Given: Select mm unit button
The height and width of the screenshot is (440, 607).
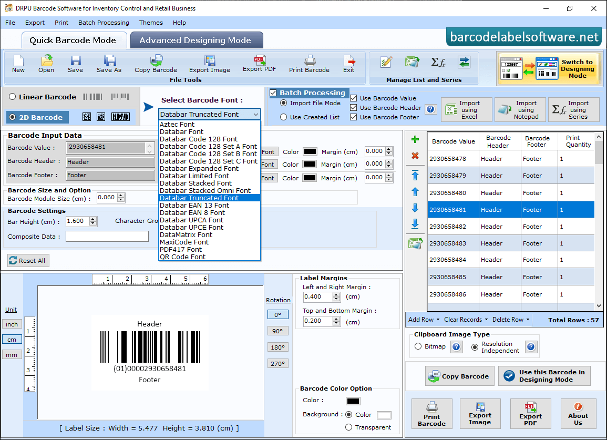Looking at the screenshot, I should click(x=12, y=354).
